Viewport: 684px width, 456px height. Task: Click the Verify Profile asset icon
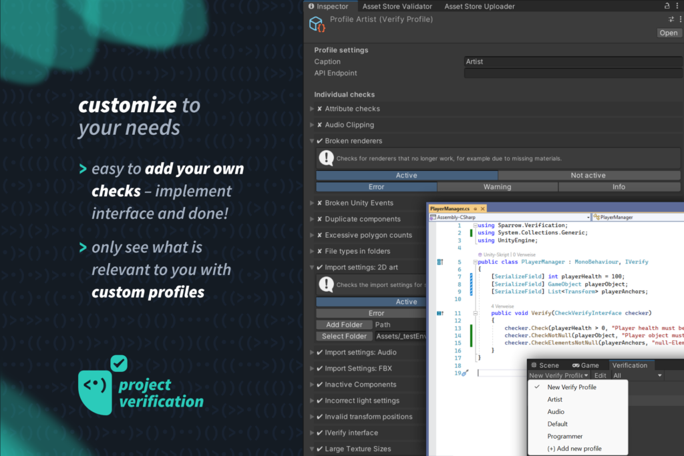317,25
